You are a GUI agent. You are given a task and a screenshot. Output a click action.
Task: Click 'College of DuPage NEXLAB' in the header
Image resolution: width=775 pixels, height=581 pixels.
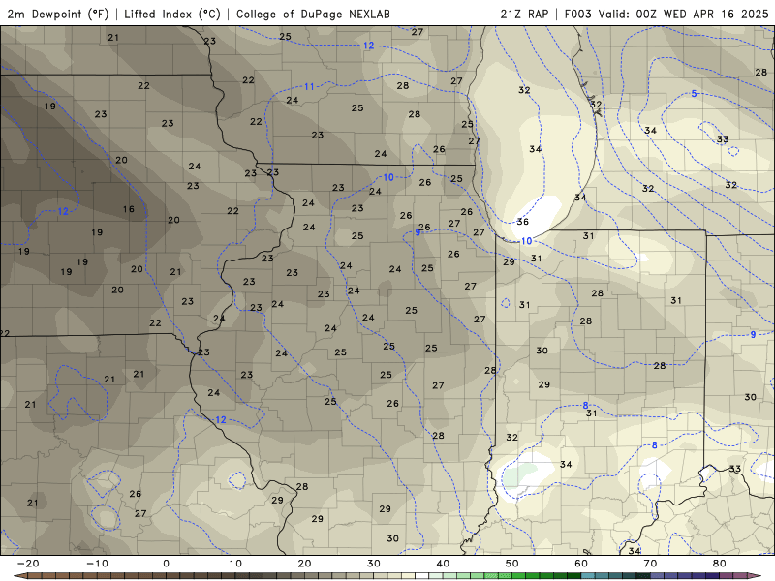(x=313, y=14)
